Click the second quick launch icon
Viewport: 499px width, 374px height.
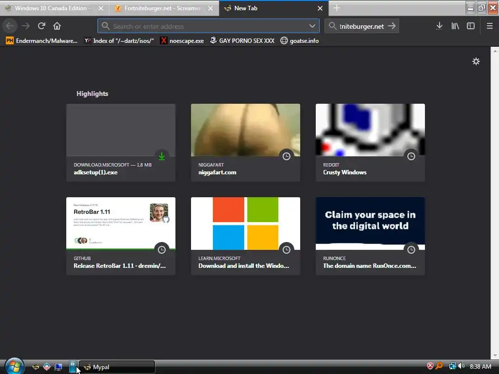coord(47,367)
